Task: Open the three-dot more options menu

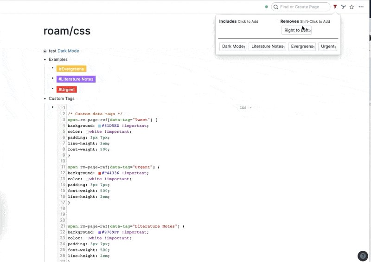Action: [361, 7]
